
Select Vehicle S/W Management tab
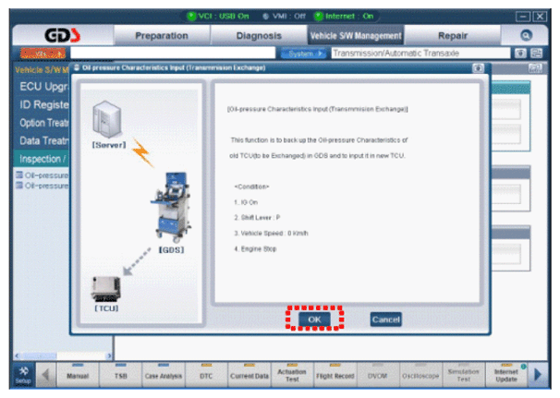pyautogui.click(x=356, y=36)
